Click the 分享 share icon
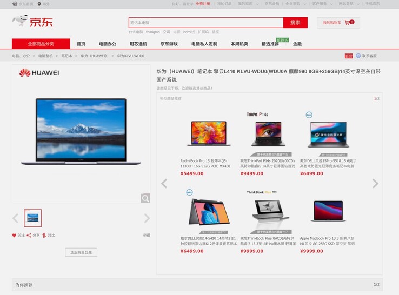The width and height of the screenshot is (399, 295). pyautogui.click(x=29, y=235)
